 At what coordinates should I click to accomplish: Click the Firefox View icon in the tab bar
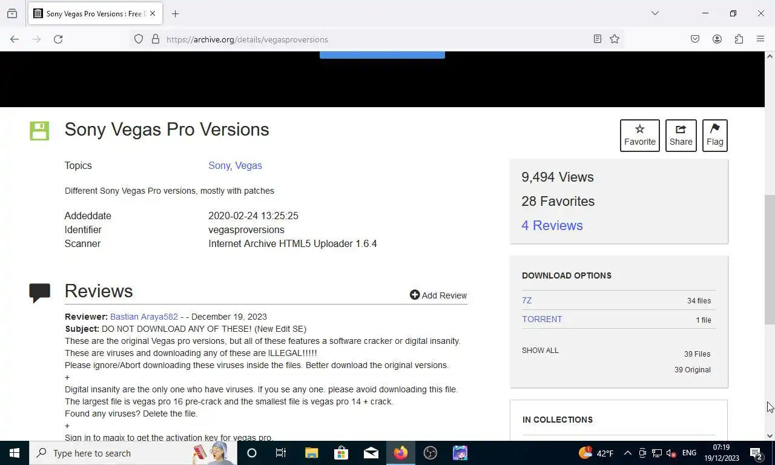coord(12,13)
